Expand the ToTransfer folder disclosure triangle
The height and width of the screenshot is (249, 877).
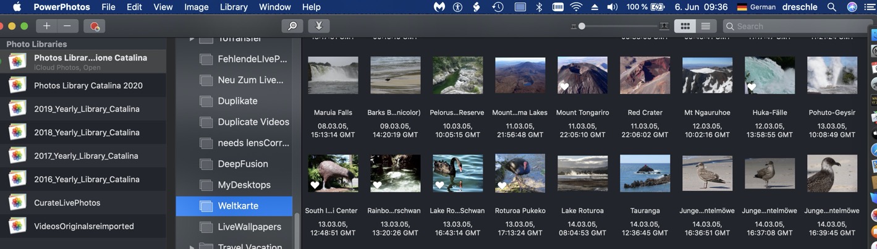[x=192, y=39]
